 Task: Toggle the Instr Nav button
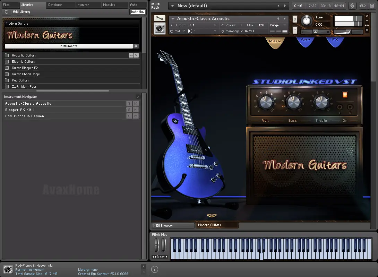pyautogui.click(x=138, y=11)
